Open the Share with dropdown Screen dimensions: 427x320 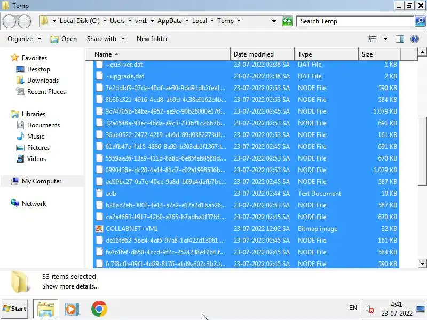coord(106,39)
